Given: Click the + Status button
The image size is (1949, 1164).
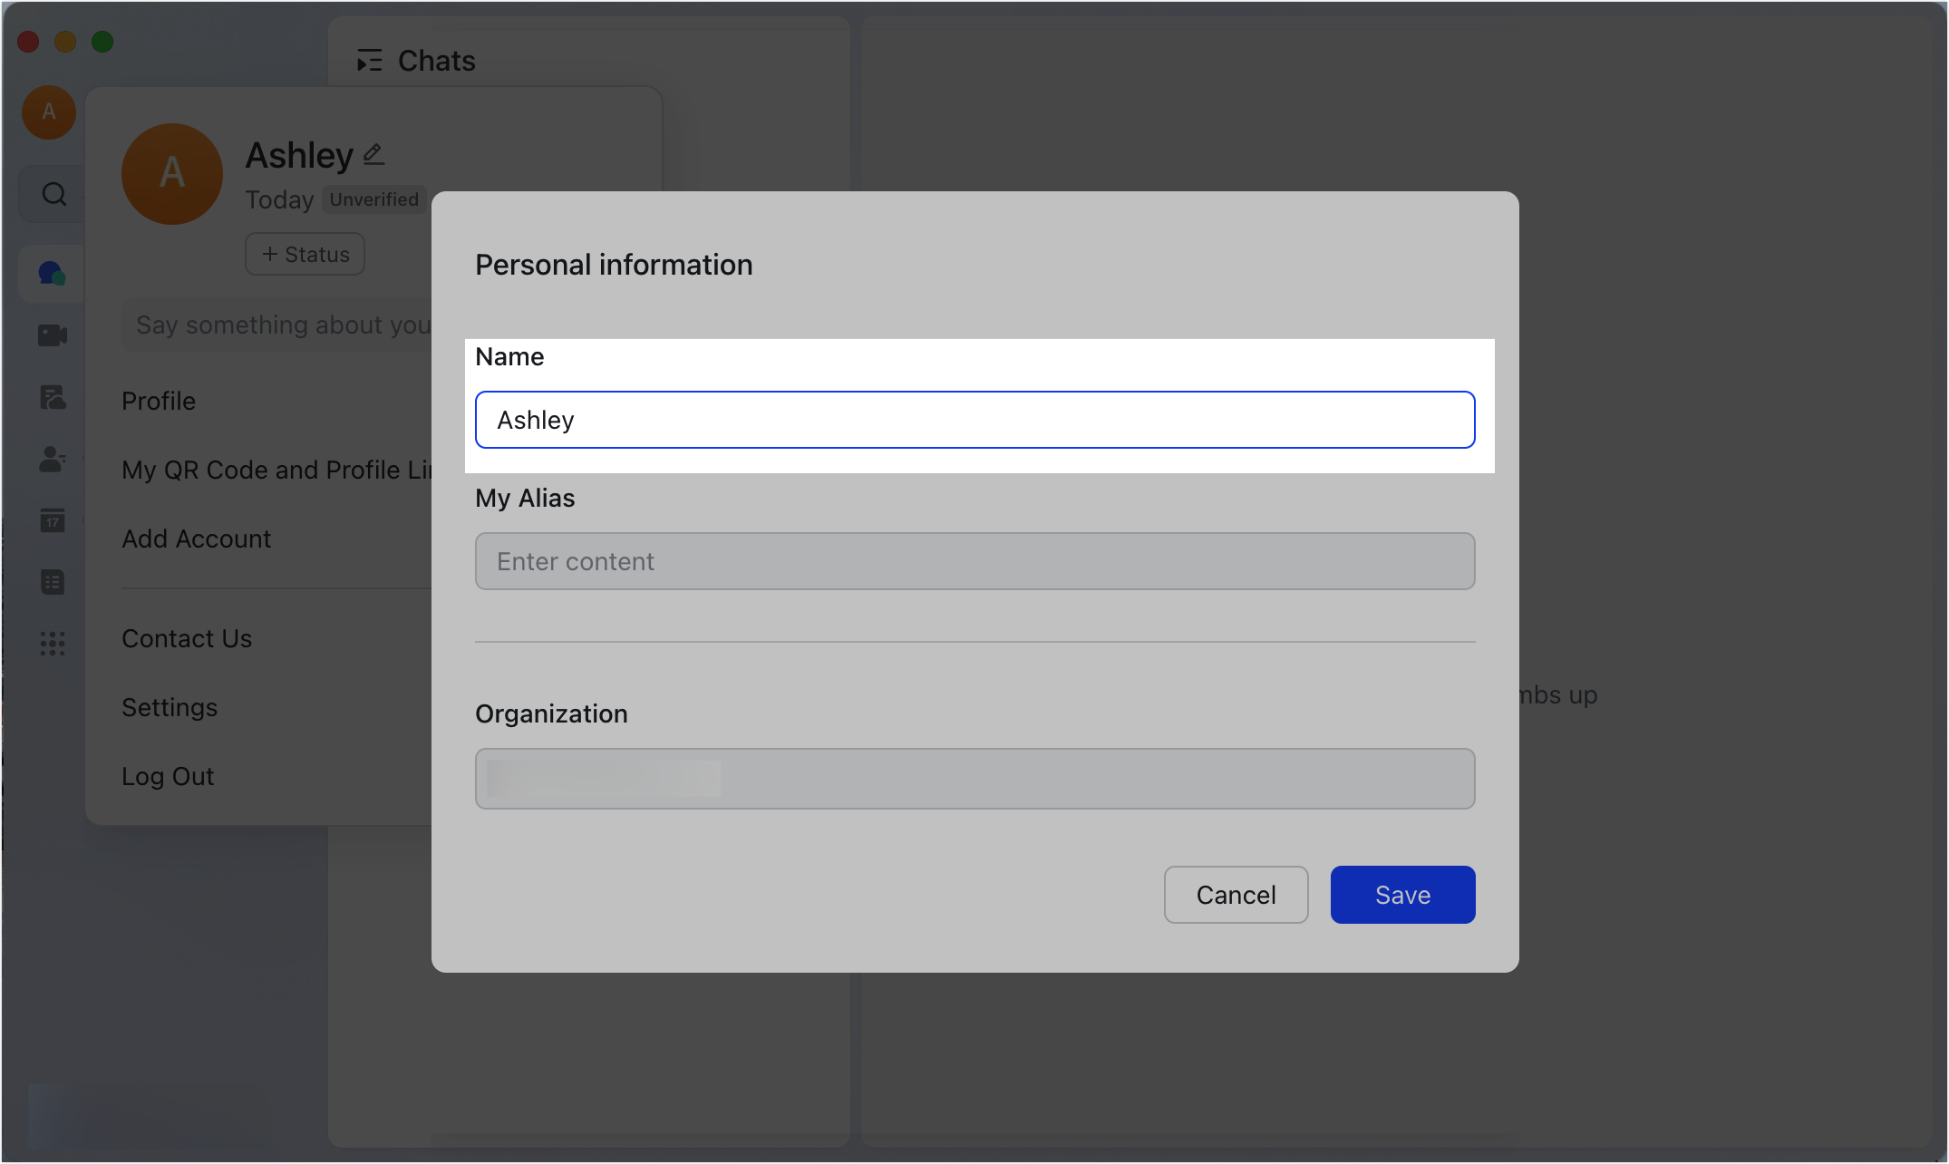Looking at the screenshot, I should click(x=305, y=254).
